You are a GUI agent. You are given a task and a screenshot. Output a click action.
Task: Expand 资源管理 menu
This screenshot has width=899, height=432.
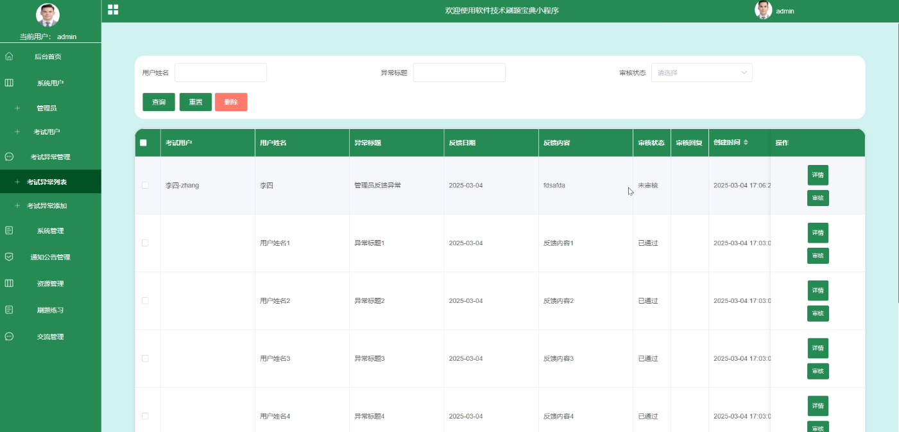pos(50,283)
